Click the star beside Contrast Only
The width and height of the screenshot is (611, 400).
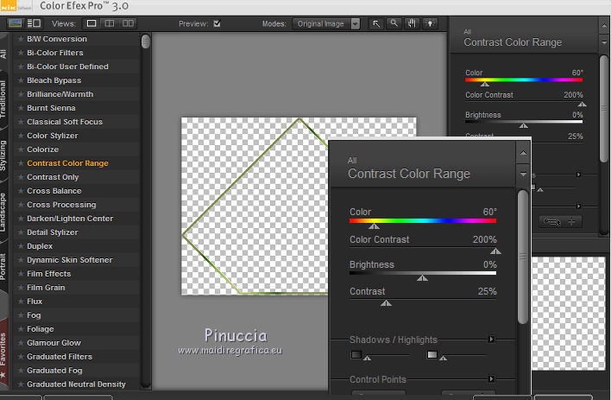tap(21, 177)
